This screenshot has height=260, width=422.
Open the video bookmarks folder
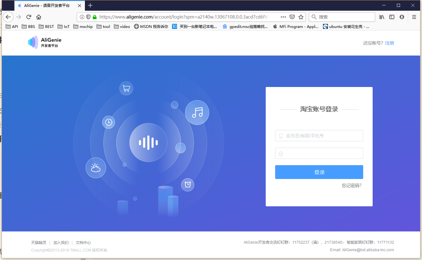coord(122,26)
